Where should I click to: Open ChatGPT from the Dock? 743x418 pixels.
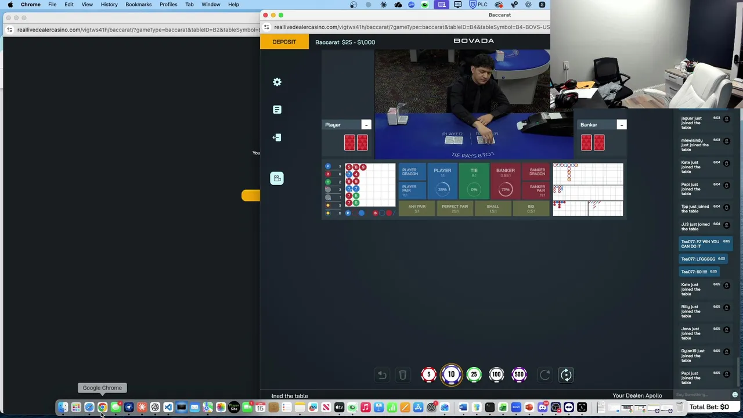click(155, 408)
